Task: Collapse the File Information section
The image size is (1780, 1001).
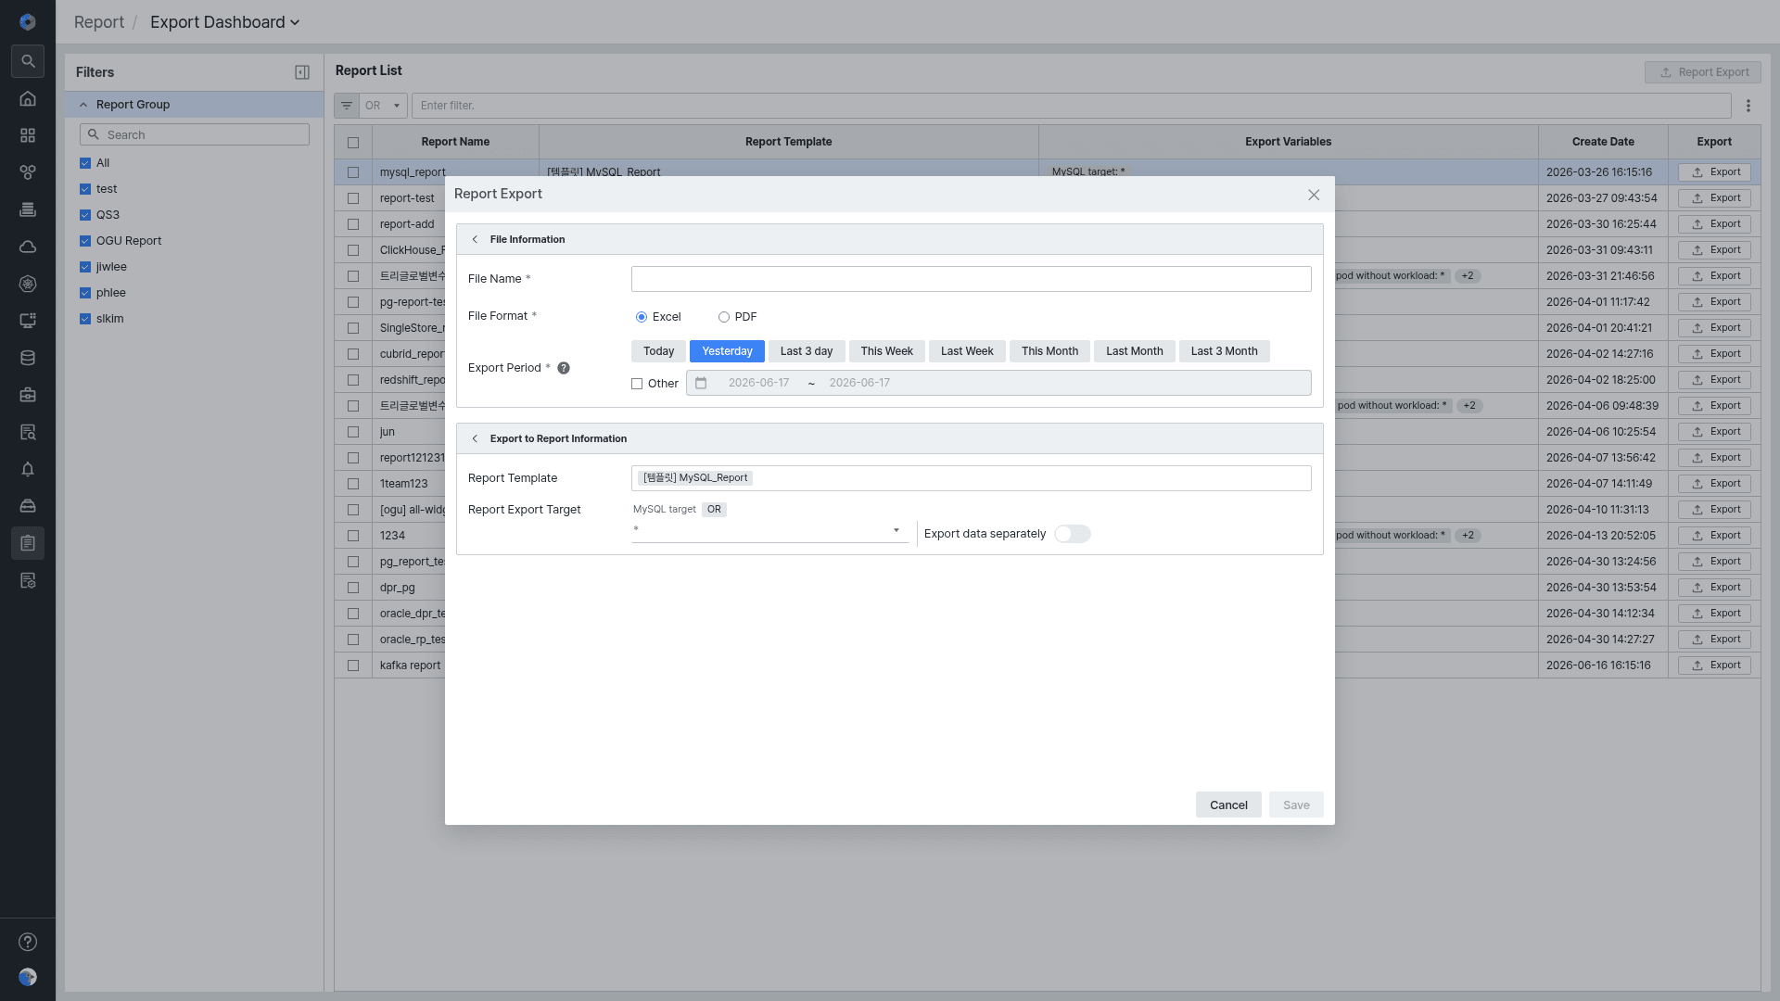Action: (x=475, y=239)
